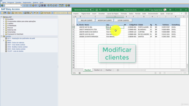
Task: Click the SAP First Page icon
Action: [48, 5]
